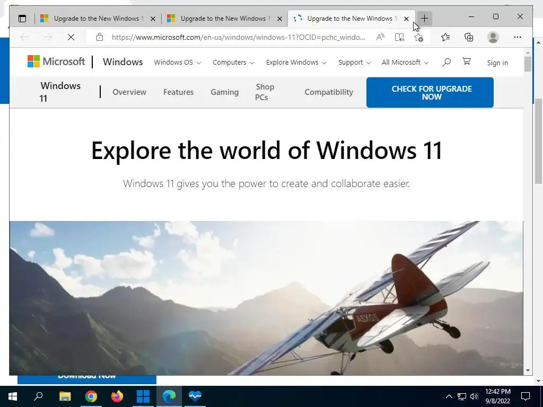Add this page to favorites
The height and width of the screenshot is (407, 543).
point(419,37)
